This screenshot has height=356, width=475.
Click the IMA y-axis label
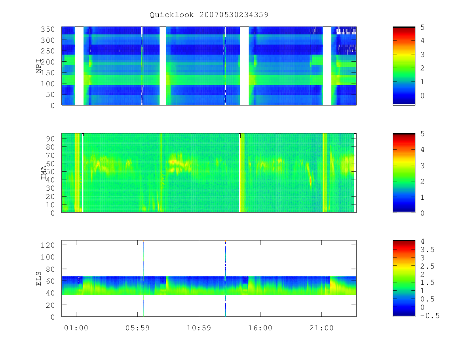tap(44, 173)
